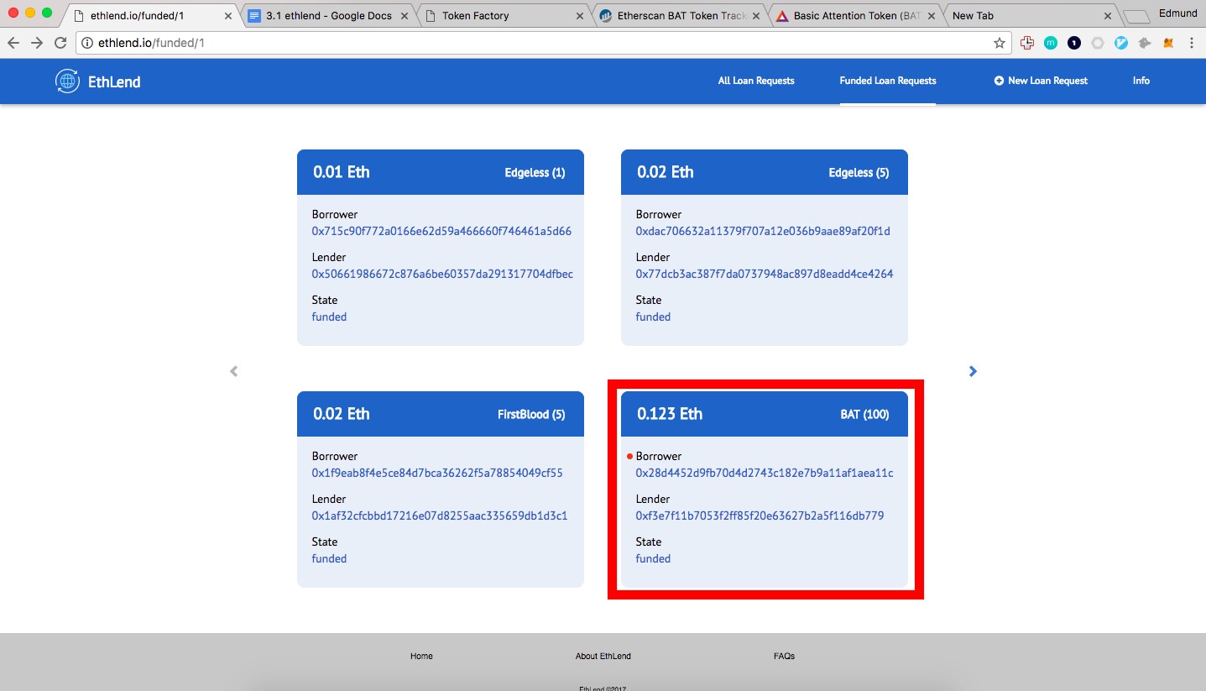Click borrower address 0x28d4452d9fb70d4d...

(x=765, y=473)
